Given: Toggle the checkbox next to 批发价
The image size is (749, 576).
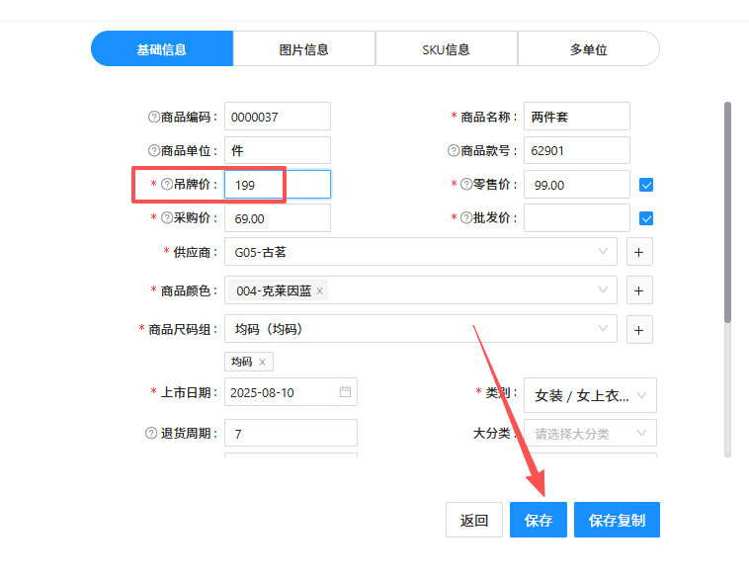Looking at the screenshot, I should point(646,218).
